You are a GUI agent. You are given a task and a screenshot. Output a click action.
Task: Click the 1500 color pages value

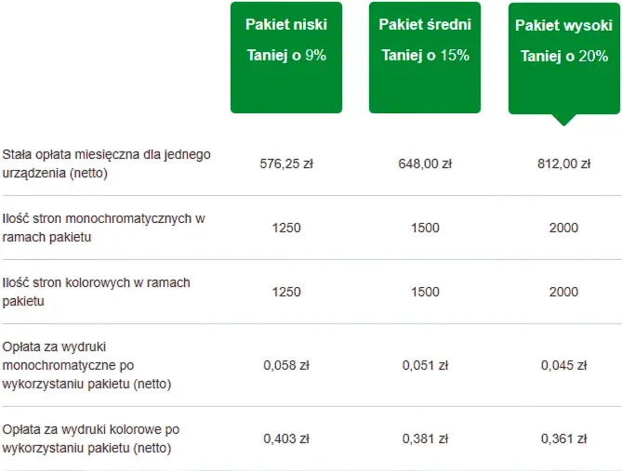click(x=425, y=292)
